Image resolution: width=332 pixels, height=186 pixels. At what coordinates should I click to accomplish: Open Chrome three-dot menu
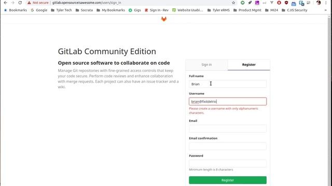click(326, 3)
